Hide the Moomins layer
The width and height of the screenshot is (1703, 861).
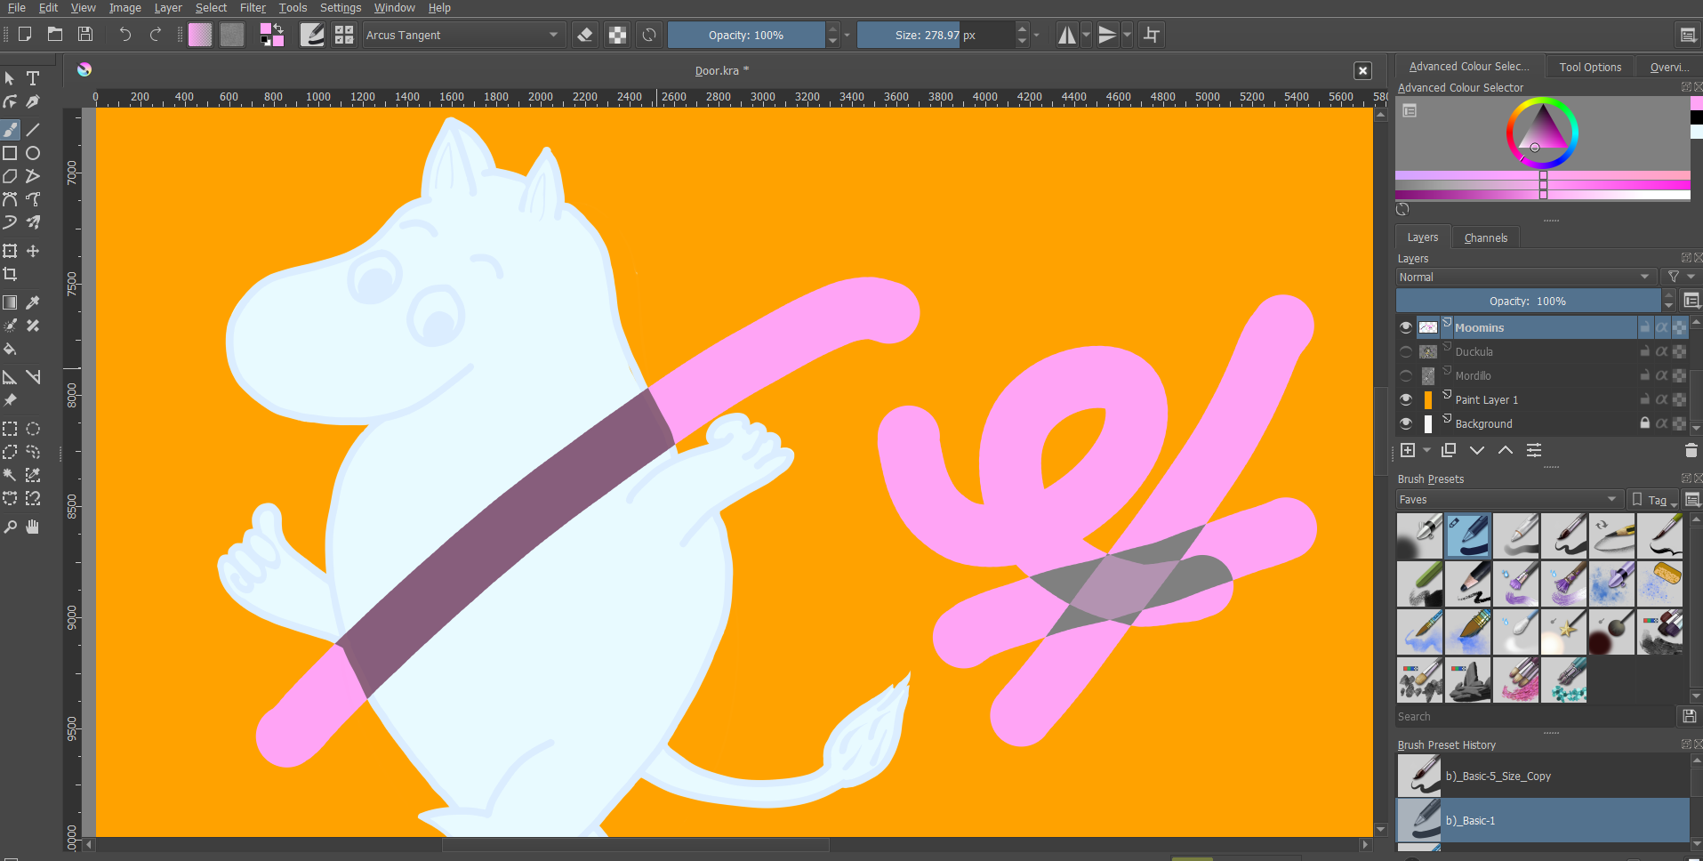coord(1406,327)
